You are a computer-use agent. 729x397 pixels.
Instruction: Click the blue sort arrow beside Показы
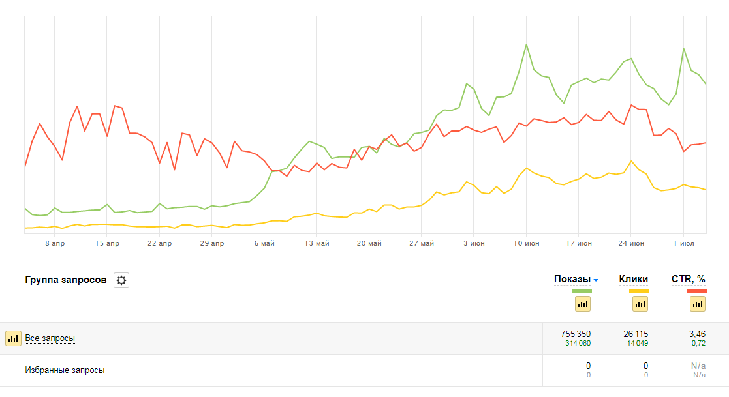point(596,280)
